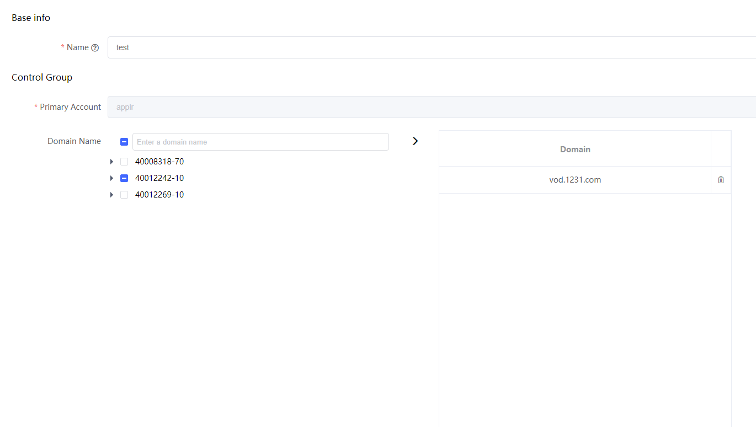Click the Base info section heading
Viewport: 756px width, 427px height.
pyautogui.click(x=31, y=18)
